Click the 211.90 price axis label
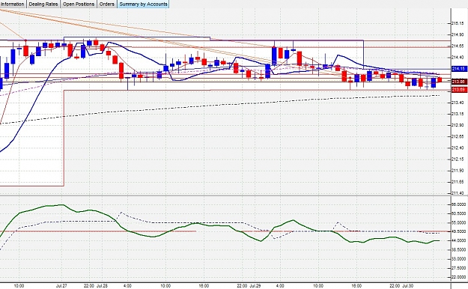This screenshot has height=289, width=468. (458, 171)
